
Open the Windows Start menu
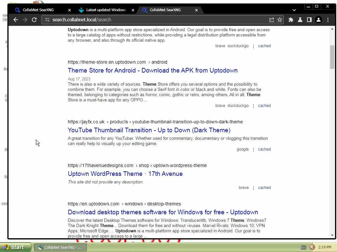(x=15, y=247)
